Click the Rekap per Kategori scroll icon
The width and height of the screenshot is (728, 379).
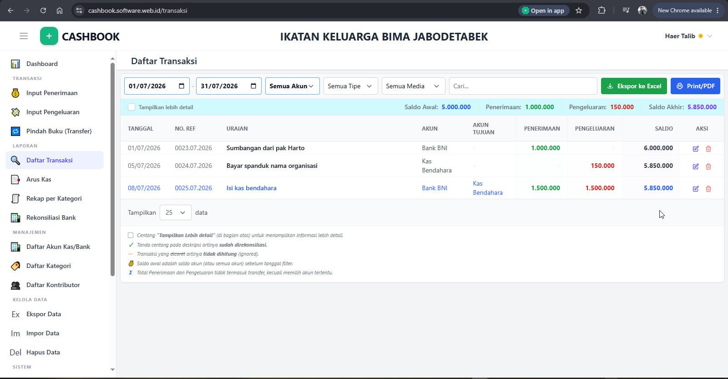15,199
